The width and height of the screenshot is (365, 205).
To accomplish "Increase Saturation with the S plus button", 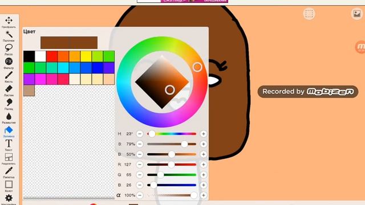I will tap(204, 144).
